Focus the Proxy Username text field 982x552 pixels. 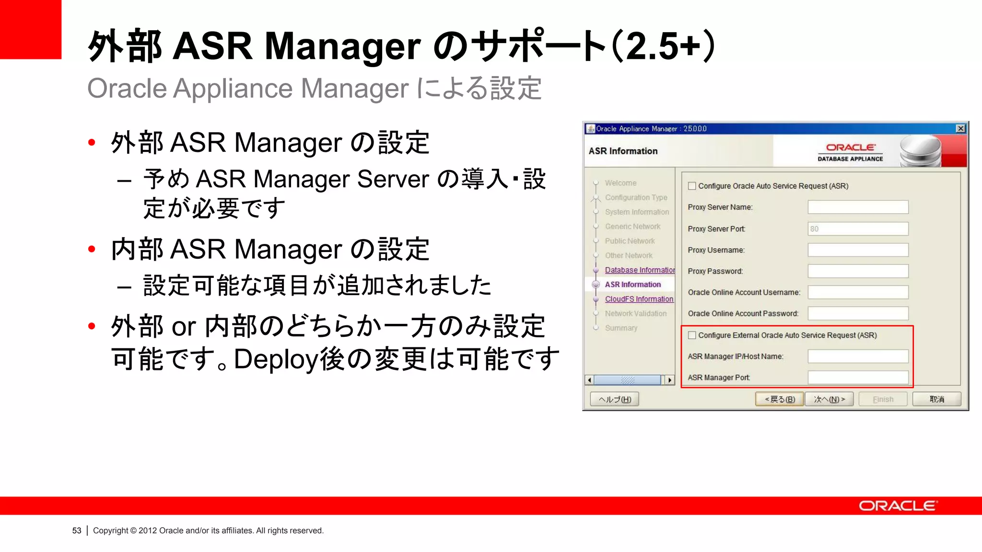coord(858,250)
